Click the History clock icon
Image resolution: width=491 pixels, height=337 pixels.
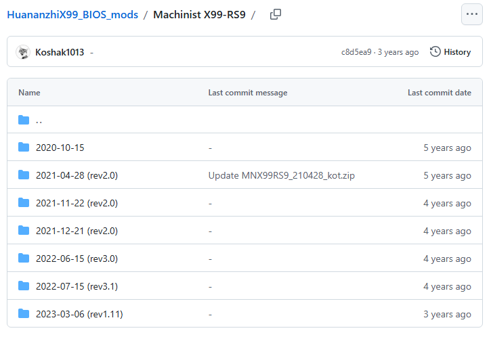[x=435, y=52]
